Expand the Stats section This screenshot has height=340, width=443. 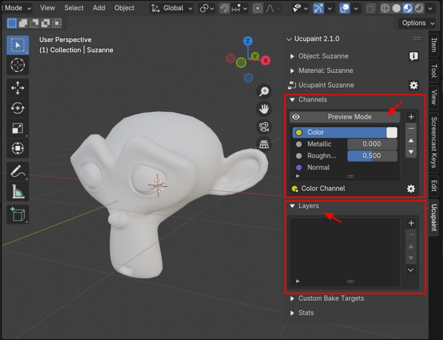tap(292, 313)
